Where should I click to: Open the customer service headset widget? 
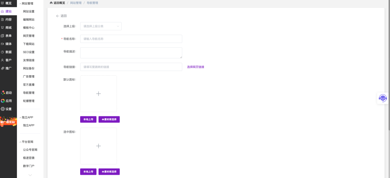(383, 98)
